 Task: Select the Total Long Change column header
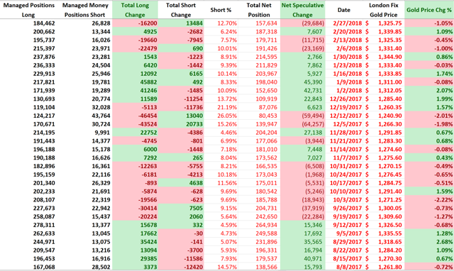click(135, 10)
